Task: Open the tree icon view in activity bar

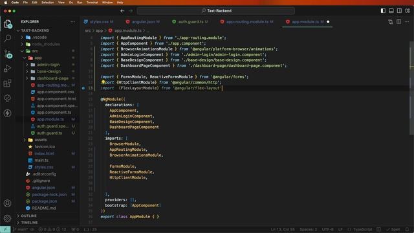Action: point(7,98)
